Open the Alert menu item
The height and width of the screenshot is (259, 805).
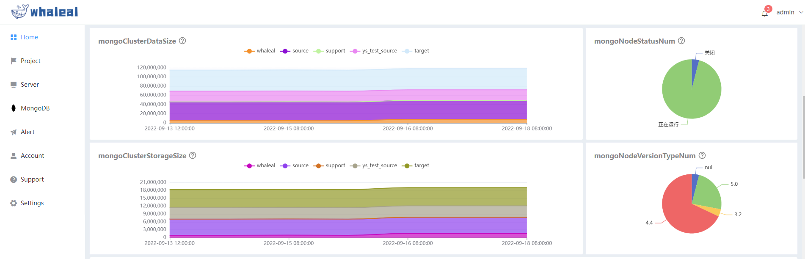tap(42, 132)
